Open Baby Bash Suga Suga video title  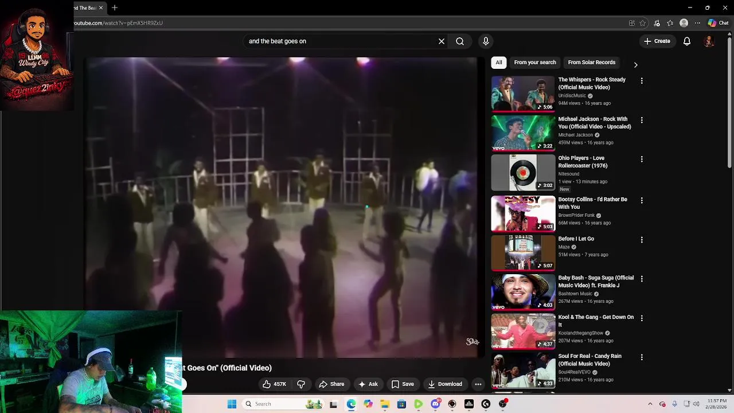[x=596, y=282]
